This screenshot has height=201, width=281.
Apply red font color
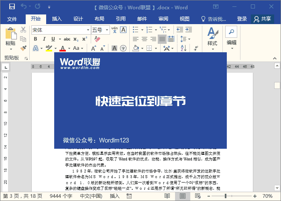63,48
